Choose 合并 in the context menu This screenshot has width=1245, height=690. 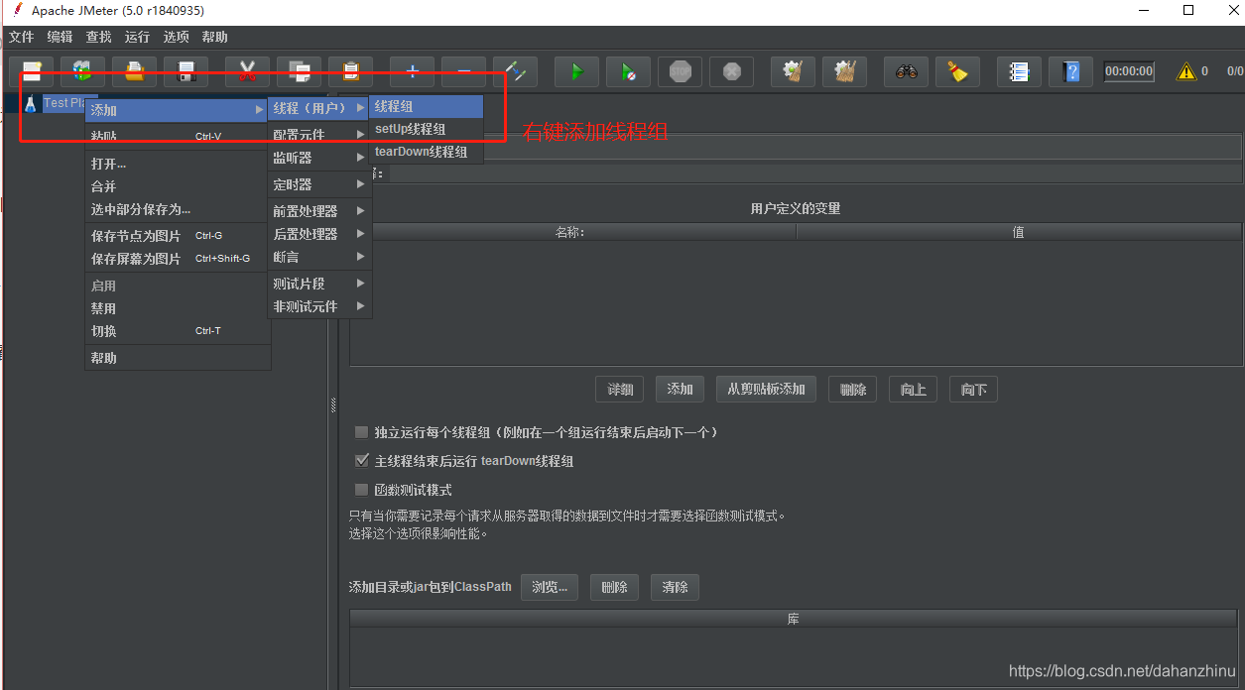177,186
